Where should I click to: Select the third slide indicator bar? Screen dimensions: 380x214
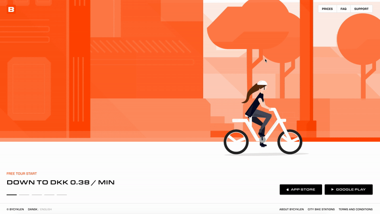(37, 195)
